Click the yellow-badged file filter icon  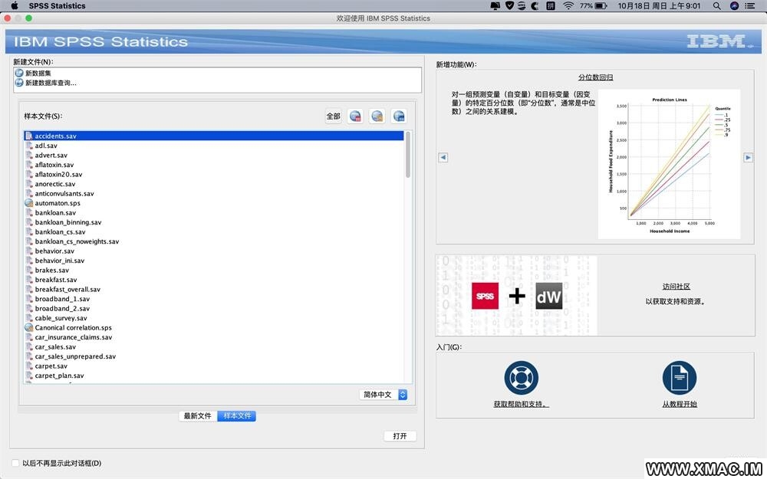[x=377, y=116]
